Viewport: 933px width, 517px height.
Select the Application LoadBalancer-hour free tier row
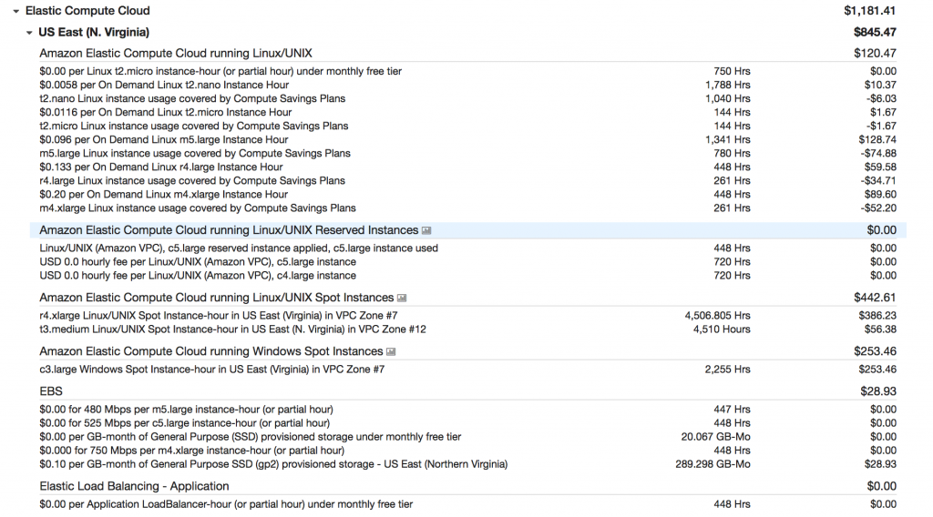coord(226,504)
